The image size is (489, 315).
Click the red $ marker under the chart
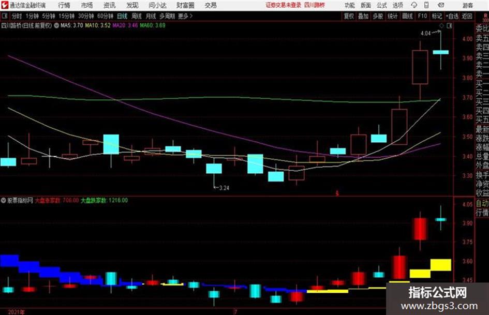click(337, 193)
